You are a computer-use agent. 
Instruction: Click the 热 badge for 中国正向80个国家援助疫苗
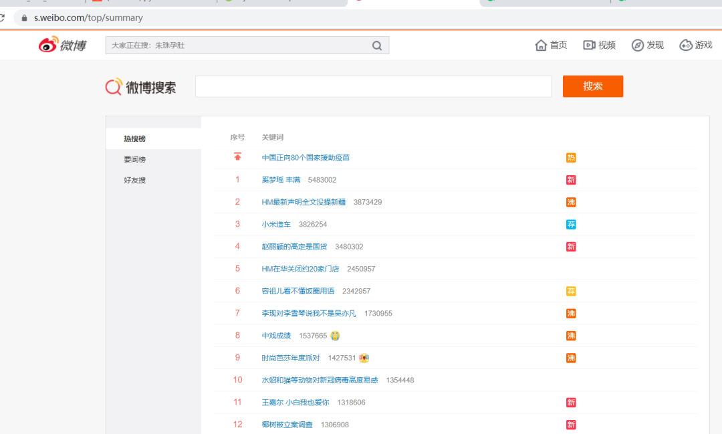pyautogui.click(x=571, y=158)
